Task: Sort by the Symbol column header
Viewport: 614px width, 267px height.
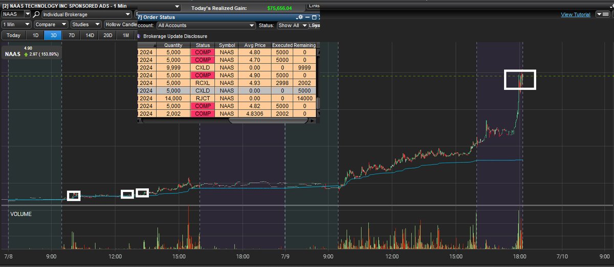Action: [x=227, y=45]
